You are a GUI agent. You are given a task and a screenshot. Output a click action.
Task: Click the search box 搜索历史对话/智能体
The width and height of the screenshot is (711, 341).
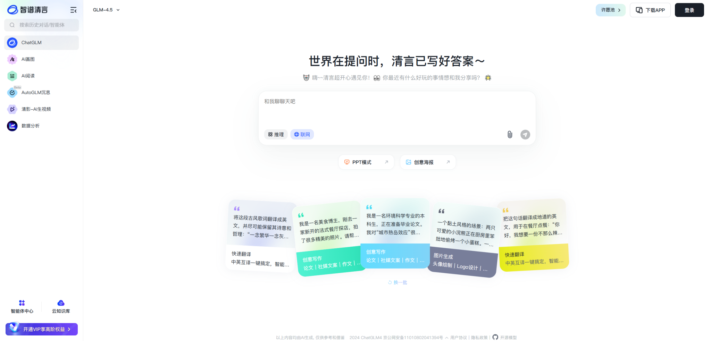click(41, 25)
